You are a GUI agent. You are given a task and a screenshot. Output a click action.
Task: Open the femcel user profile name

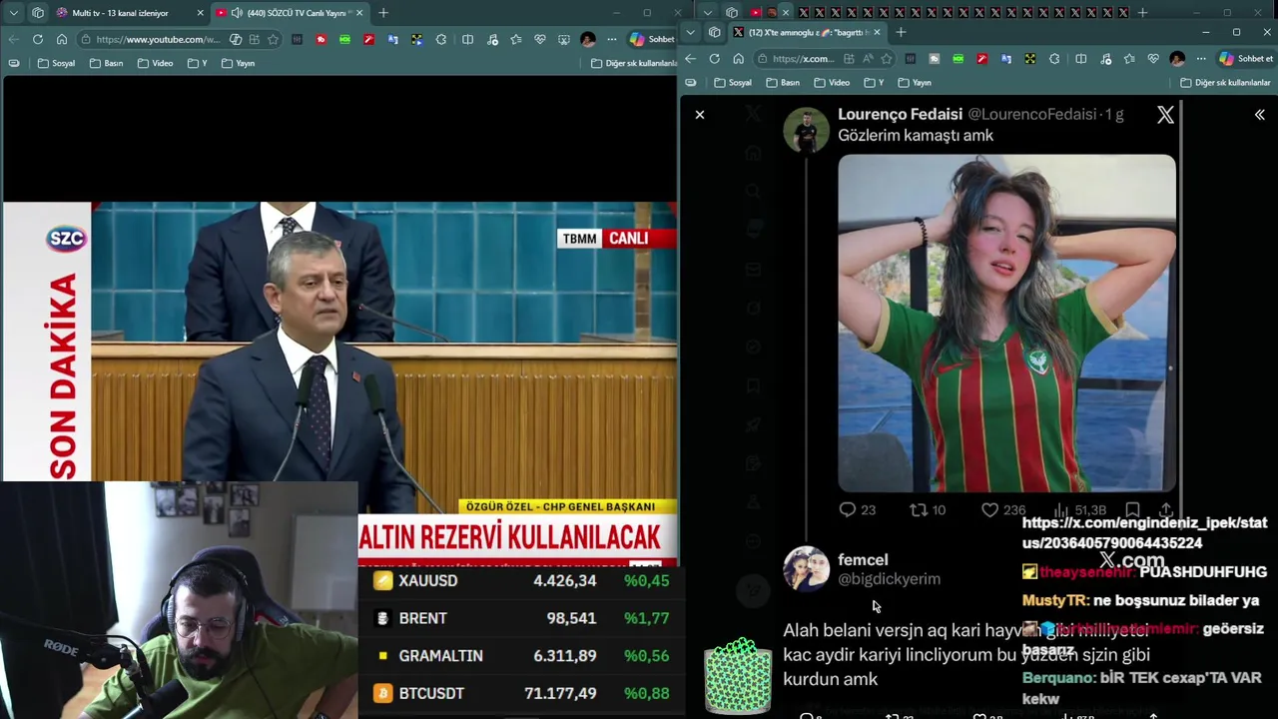(863, 560)
